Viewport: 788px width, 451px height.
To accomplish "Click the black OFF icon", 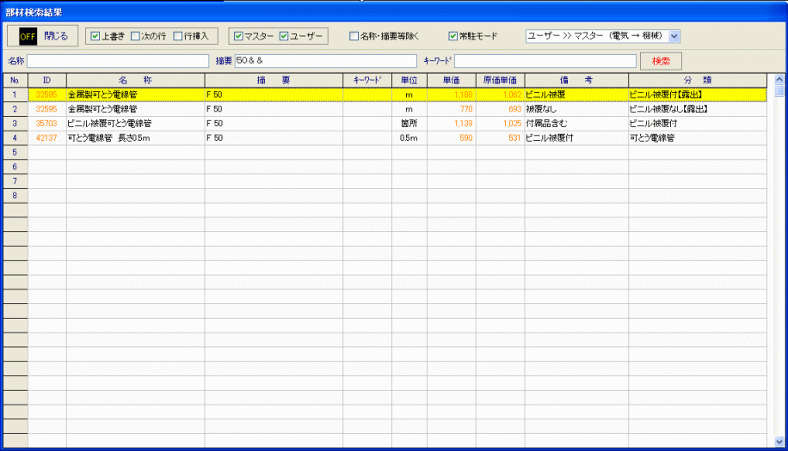I will (x=28, y=36).
